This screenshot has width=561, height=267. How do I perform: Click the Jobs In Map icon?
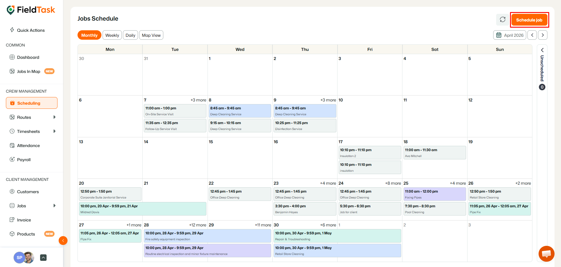coord(12,71)
